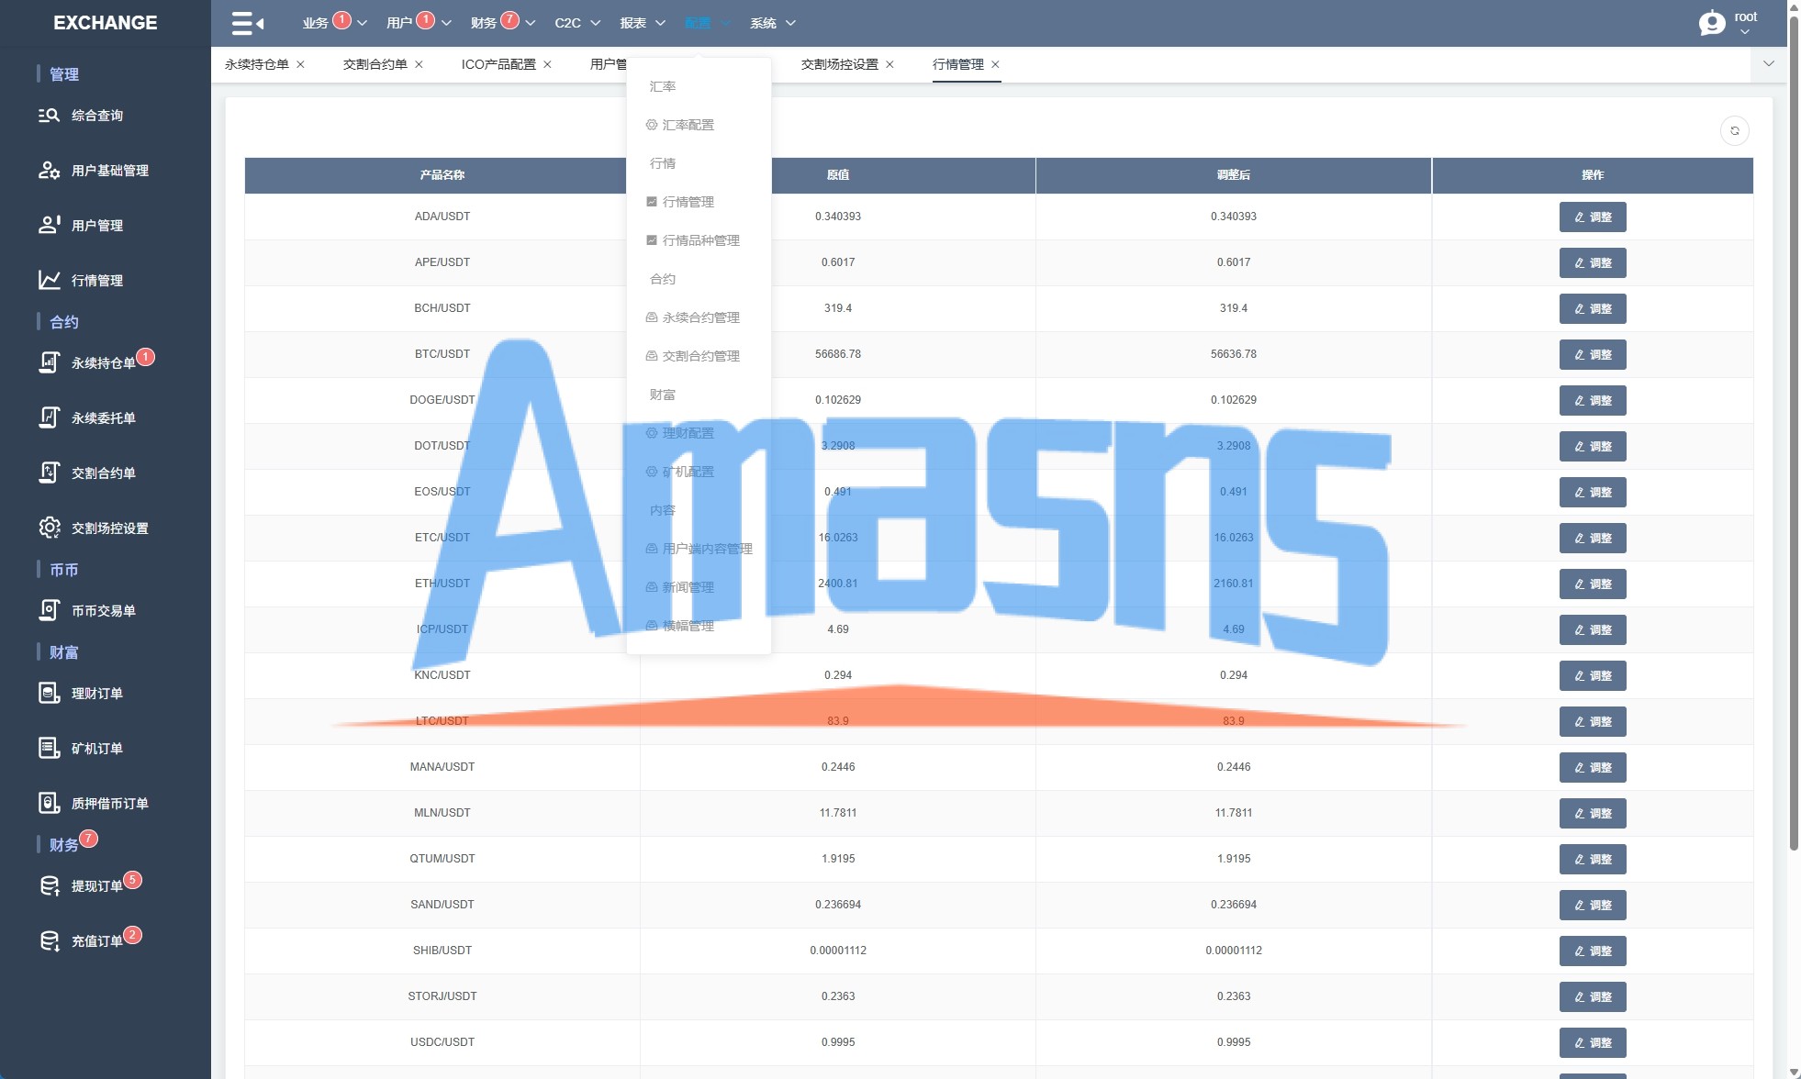Select 横幅管理 in the dropdown menu
This screenshot has width=1801, height=1079.
point(680,626)
